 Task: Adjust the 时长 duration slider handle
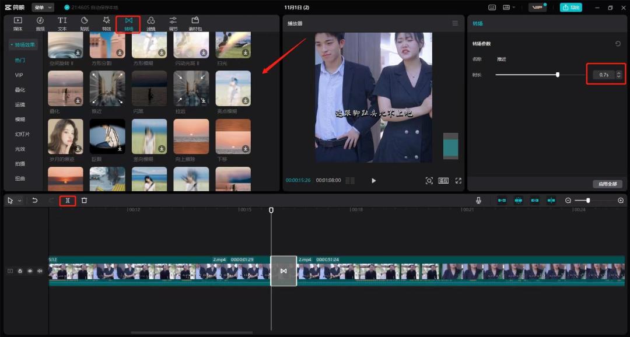557,75
